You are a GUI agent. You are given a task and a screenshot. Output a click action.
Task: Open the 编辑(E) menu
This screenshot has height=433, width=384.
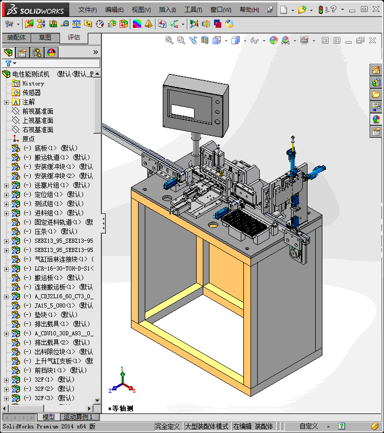[x=114, y=10]
